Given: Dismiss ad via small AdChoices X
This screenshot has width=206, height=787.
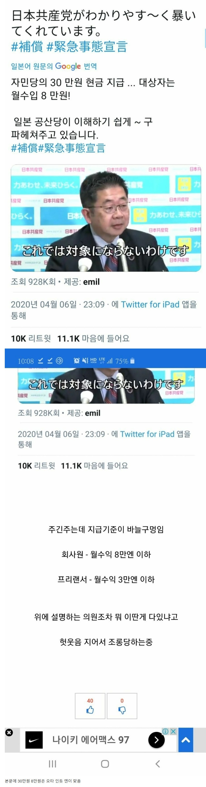Looking at the screenshot, I should pos(173,731).
